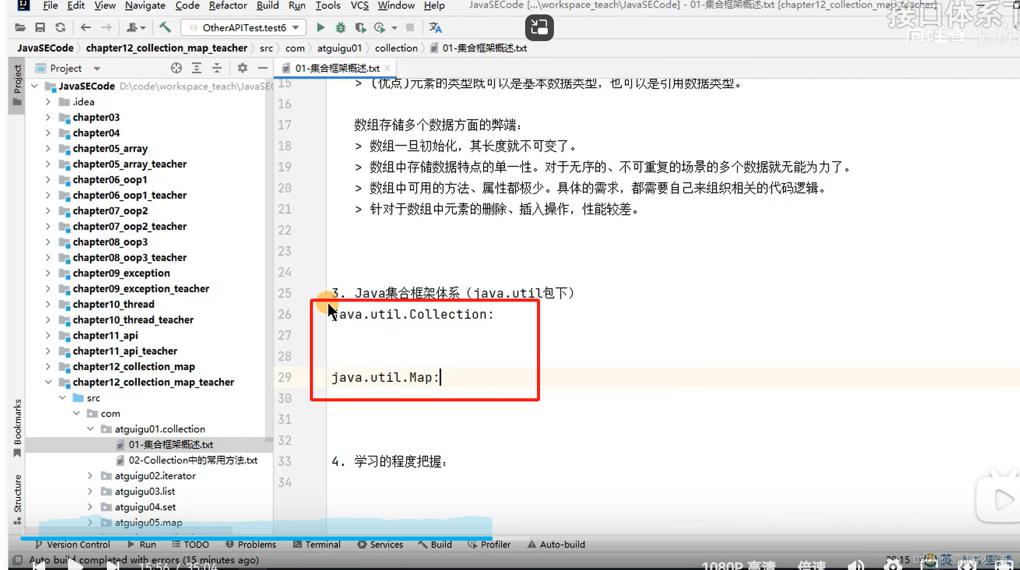Click the Synchronize refresh icon

tap(60, 28)
